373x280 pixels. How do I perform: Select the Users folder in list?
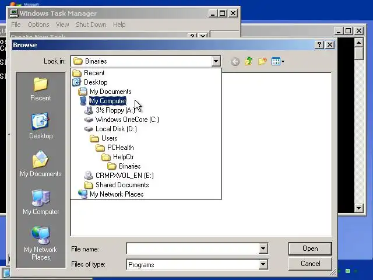click(x=109, y=138)
